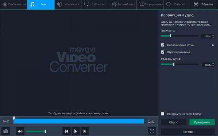Click the Готово button
The width and height of the screenshot is (218, 136).
point(187,132)
